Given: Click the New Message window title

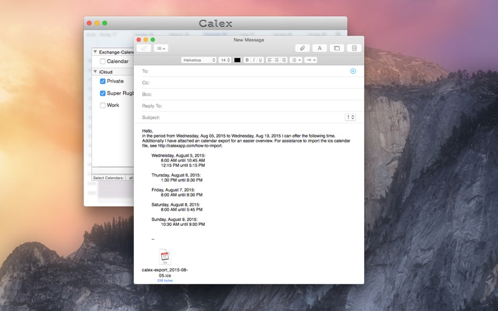Looking at the screenshot, I should point(248,40).
